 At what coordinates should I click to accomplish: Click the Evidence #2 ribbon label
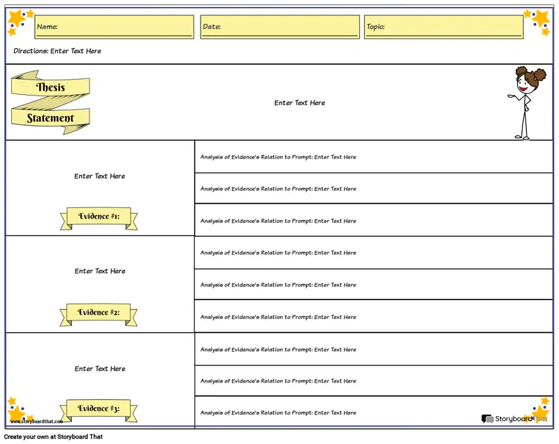point(99,313)
